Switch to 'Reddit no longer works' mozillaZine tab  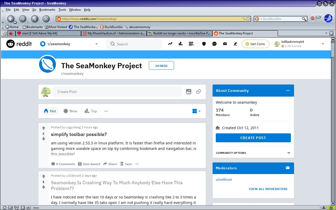tap(180, 33)
